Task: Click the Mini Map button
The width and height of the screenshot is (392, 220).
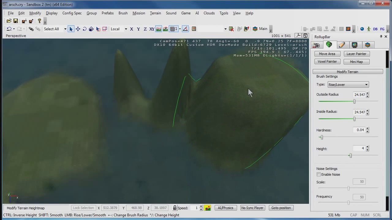Action: 356,62
